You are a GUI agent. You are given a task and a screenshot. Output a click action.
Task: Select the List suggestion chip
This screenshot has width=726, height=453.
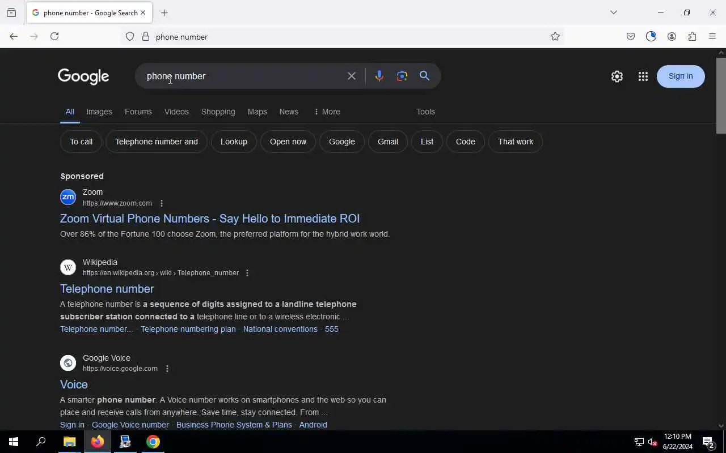click(x=427, y=142)
